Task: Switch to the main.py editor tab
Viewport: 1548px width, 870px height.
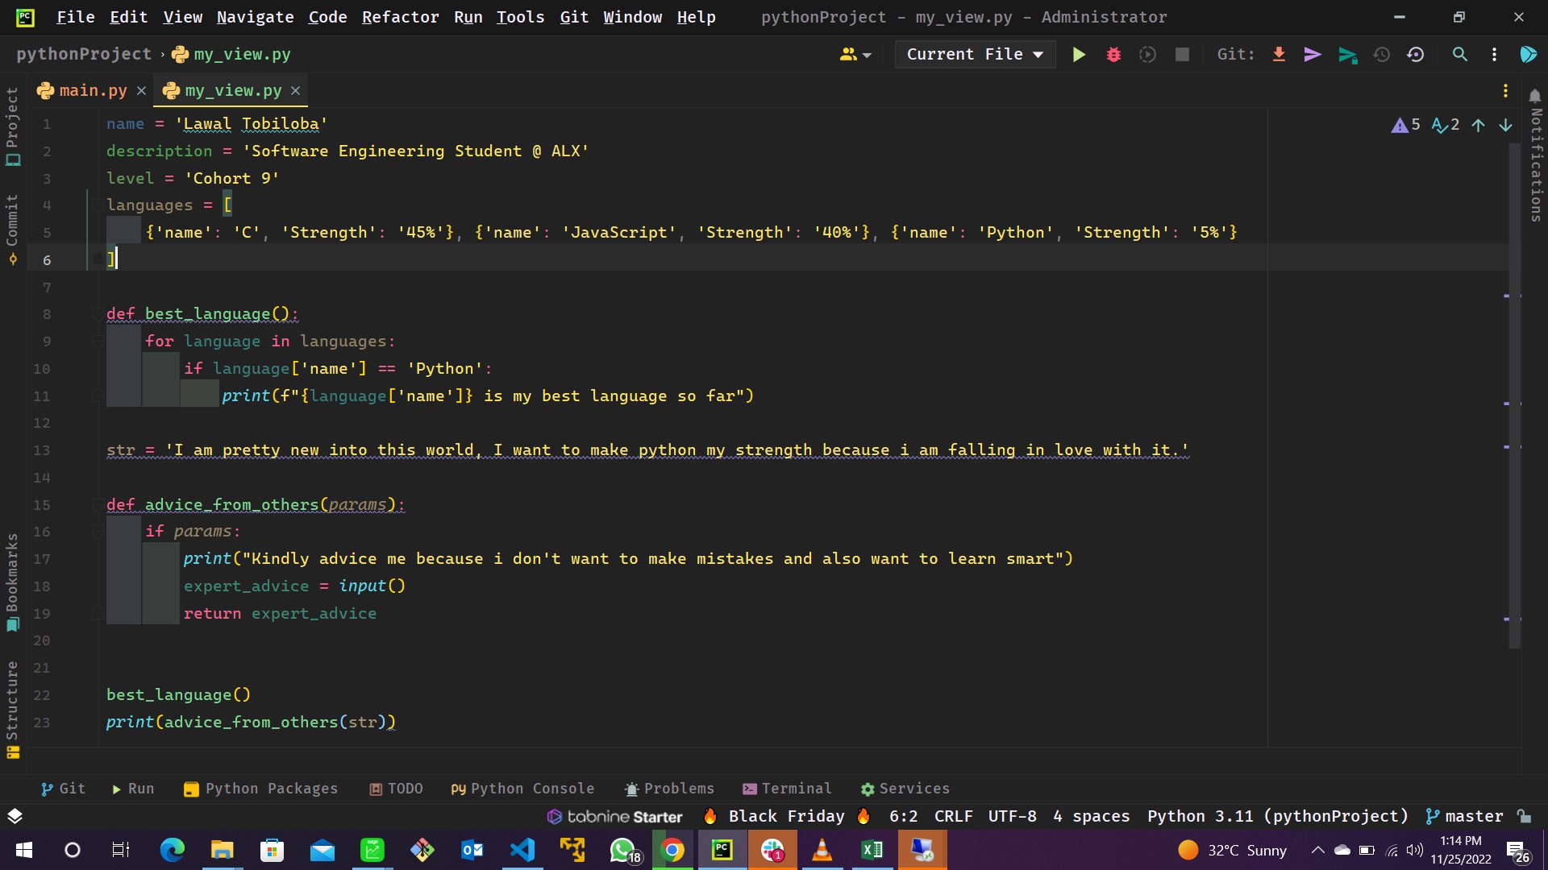Action: [x=91, y=90]
